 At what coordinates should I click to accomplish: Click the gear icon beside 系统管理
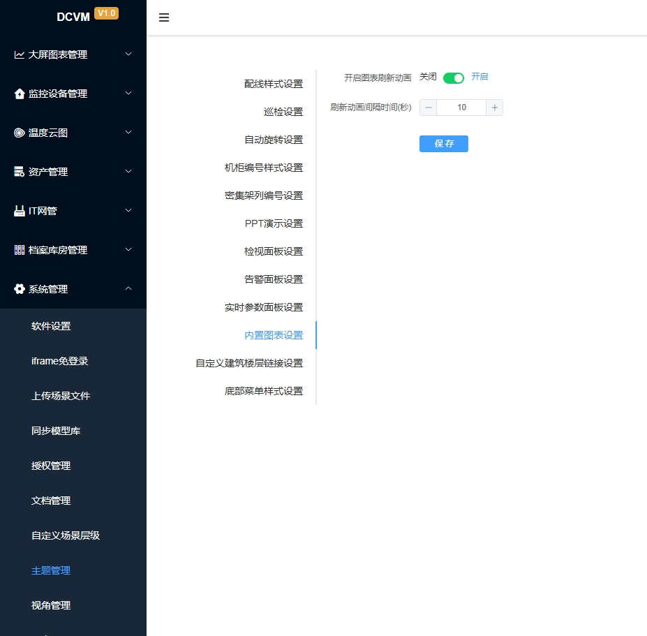coord(20,289)
